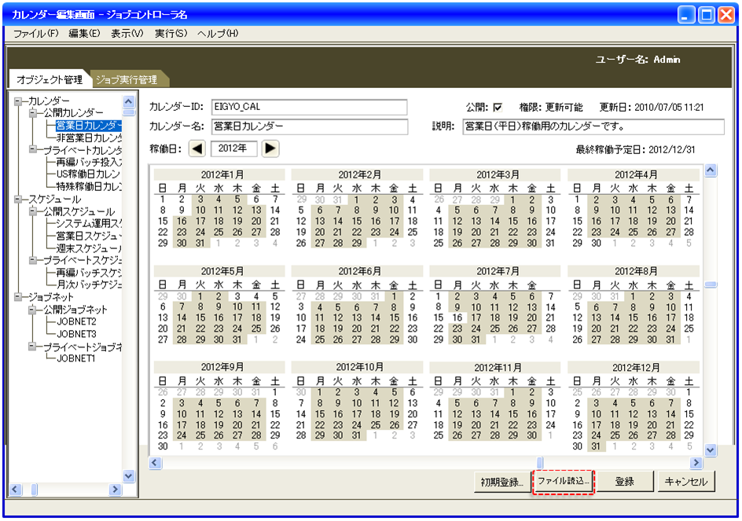The width and height of the screenshot is (742, 521).
Task: Click the 登録 button
Action: click(625, 482)
